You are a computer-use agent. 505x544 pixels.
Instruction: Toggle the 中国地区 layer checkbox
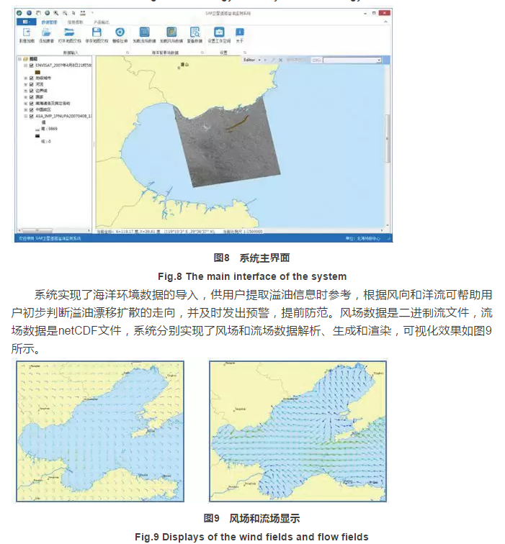coord(32,109)
